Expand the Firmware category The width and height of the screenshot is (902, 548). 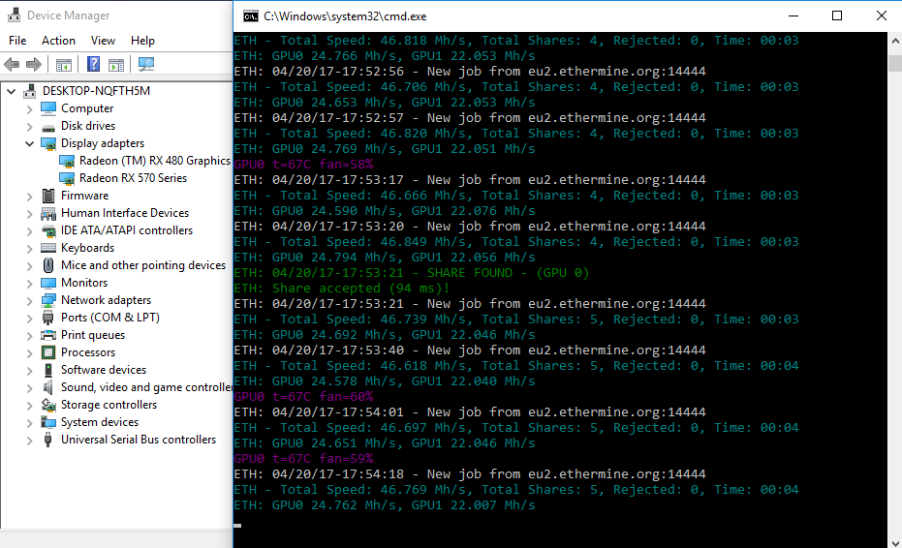pos(29,197)
